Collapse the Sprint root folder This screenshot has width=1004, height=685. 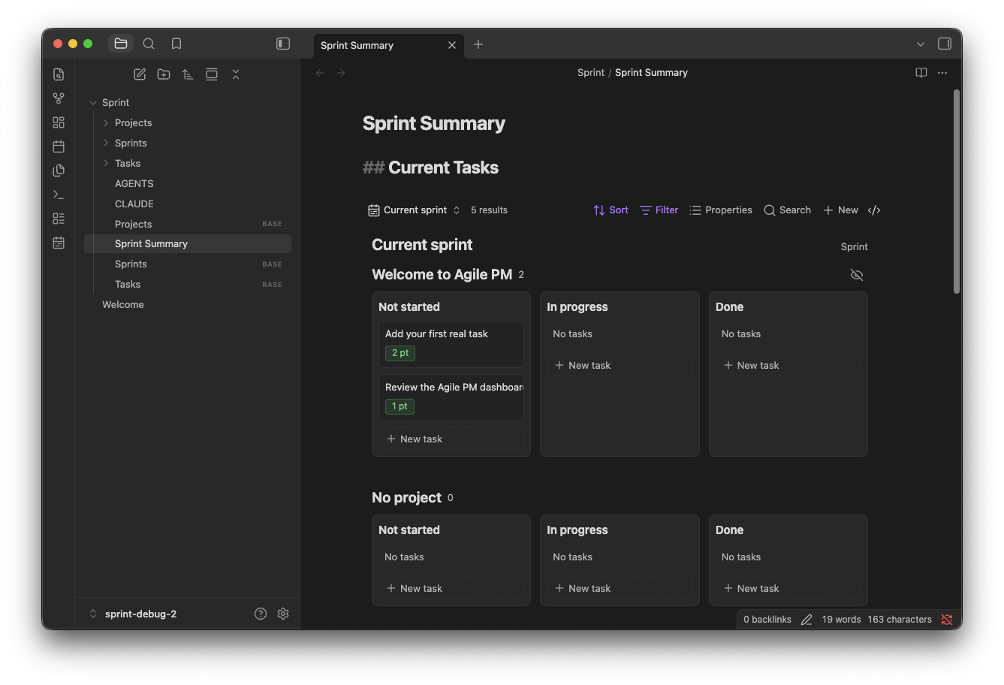point(93,103)
